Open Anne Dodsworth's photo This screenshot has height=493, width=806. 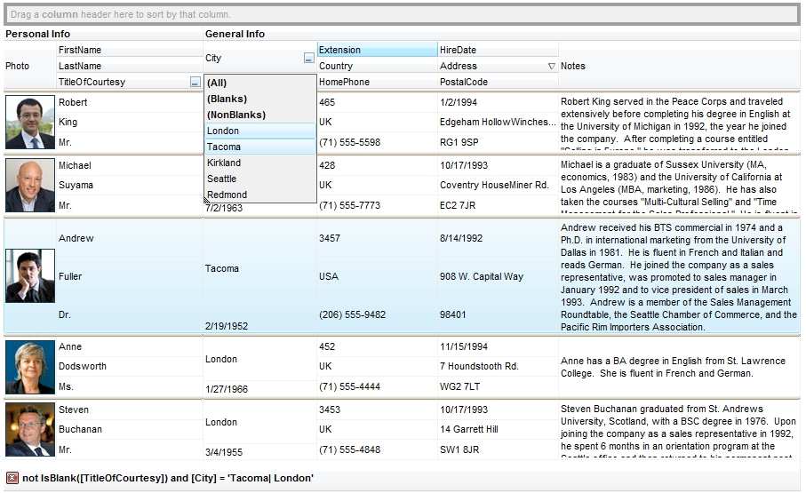point(29,367)
